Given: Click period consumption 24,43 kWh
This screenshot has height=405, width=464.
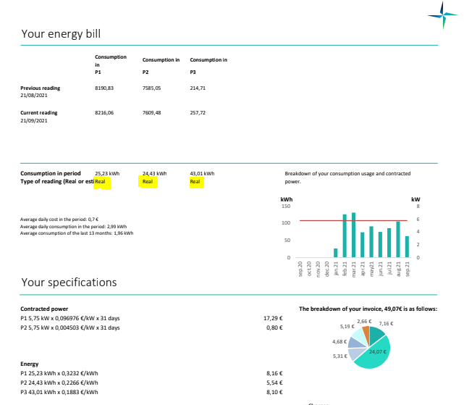Looking at the screenshot, I should pos(154,173).
